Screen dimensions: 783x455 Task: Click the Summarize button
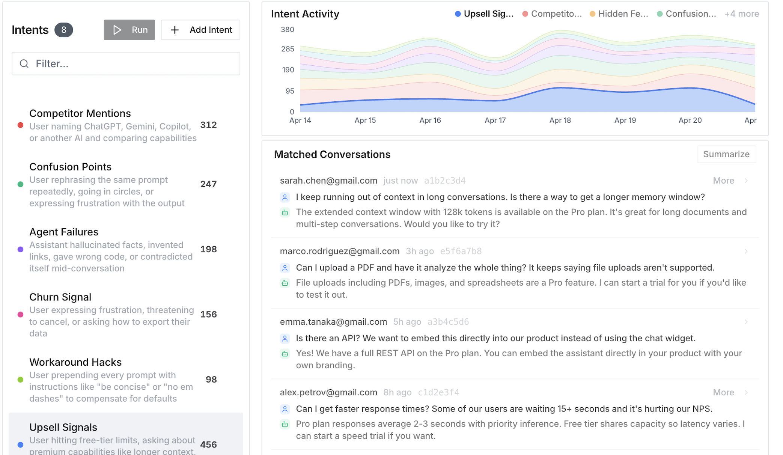click(x=726, y=154)
